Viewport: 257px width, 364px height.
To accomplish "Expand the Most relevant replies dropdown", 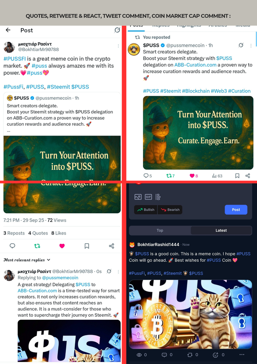I will click(27, 260).
